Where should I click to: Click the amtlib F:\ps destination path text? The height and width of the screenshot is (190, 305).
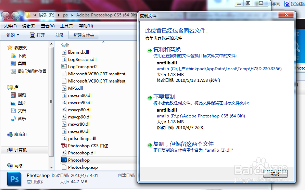pyautogui.click(x=201, y=116)
